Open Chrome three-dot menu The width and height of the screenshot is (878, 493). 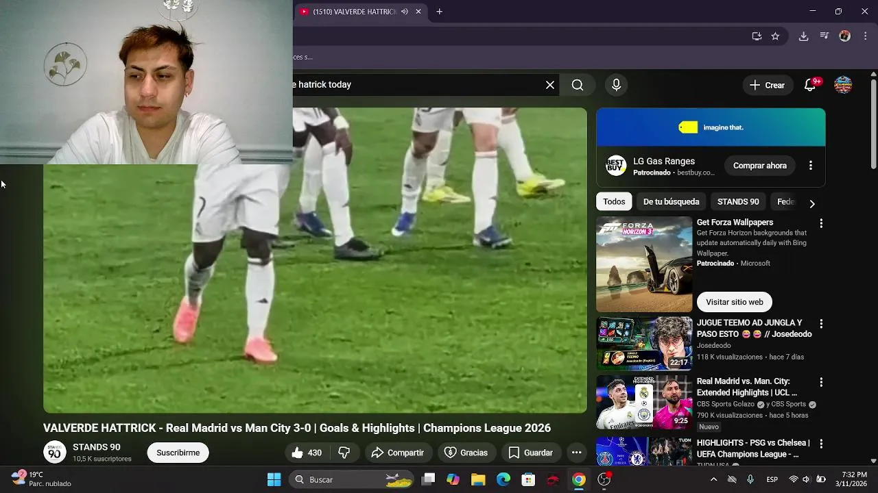(x=865, y=36)
